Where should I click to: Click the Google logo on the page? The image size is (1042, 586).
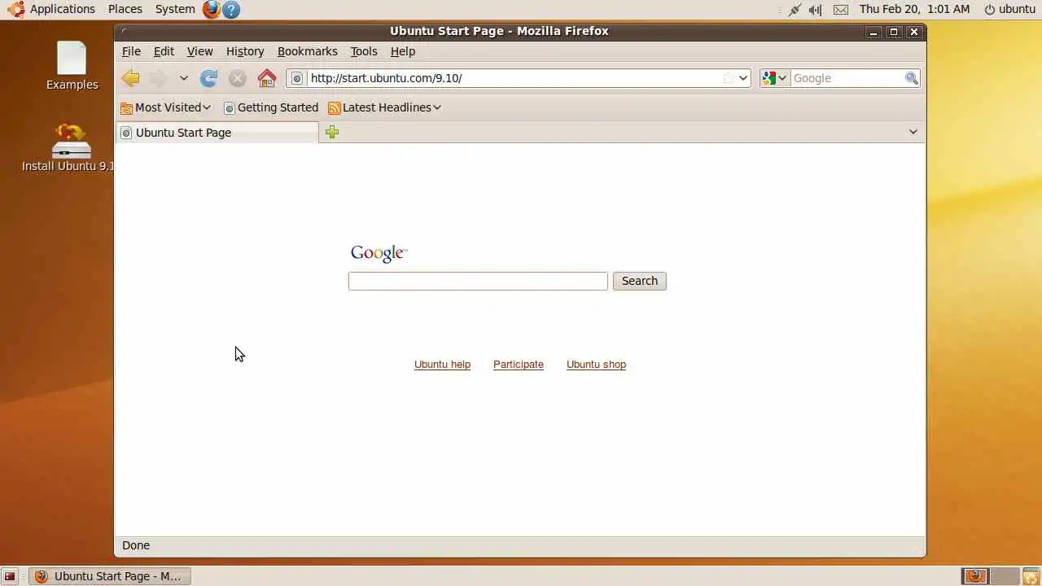379,254
